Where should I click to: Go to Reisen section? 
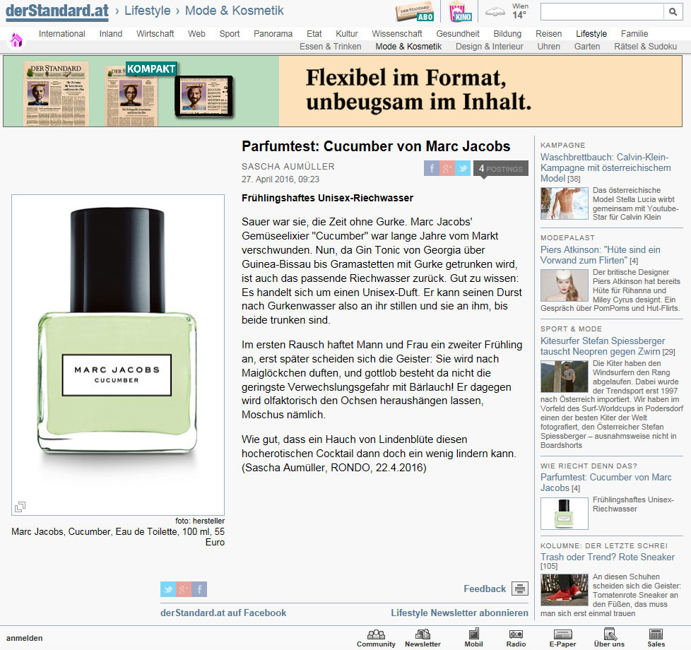(549, 33)
